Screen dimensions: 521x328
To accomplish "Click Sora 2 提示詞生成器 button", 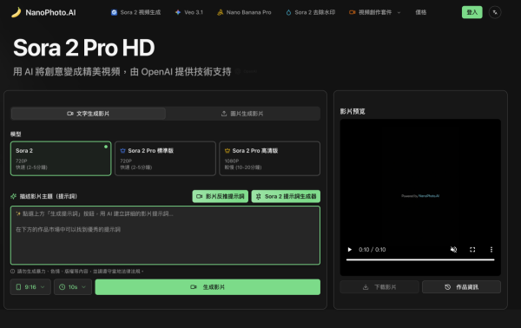I will click(x=286, y=196).
